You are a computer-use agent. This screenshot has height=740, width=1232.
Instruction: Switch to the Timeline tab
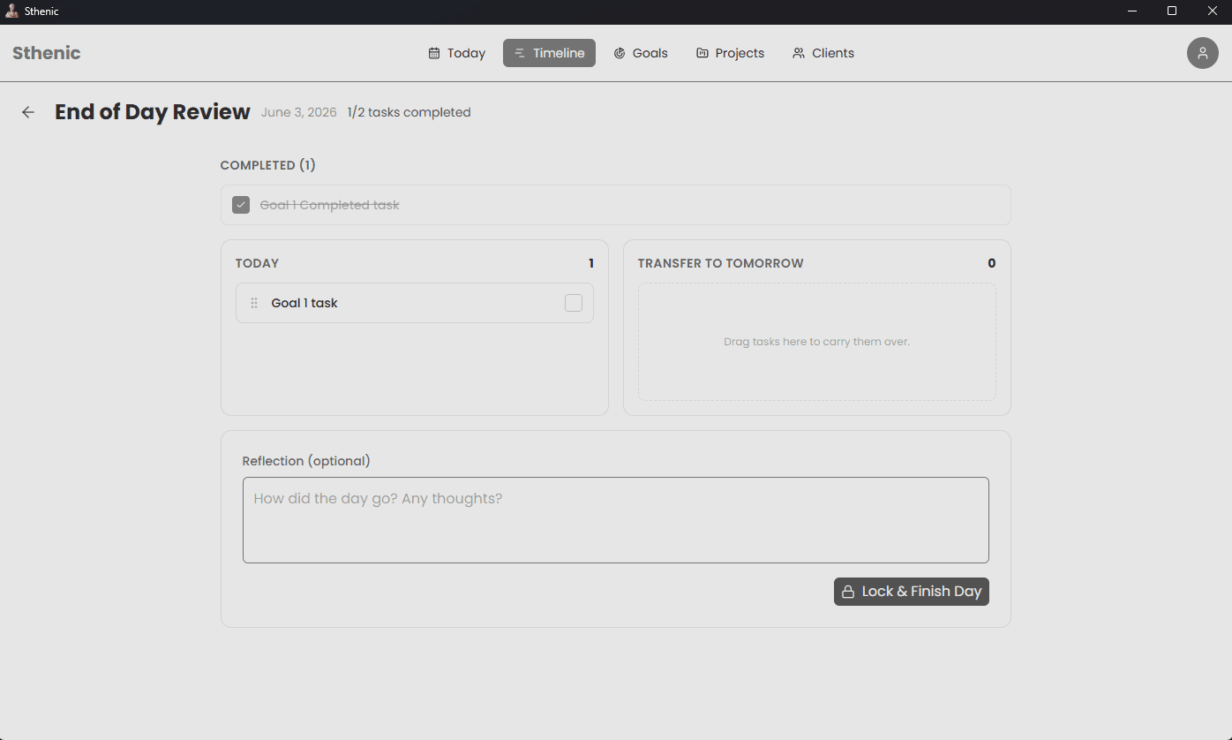549,53
